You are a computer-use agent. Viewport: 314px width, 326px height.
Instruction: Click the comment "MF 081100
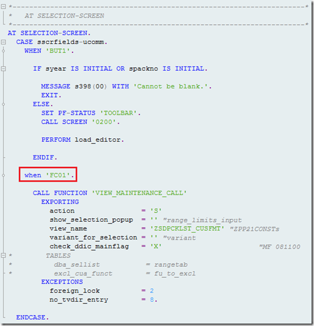coord(279,247)
